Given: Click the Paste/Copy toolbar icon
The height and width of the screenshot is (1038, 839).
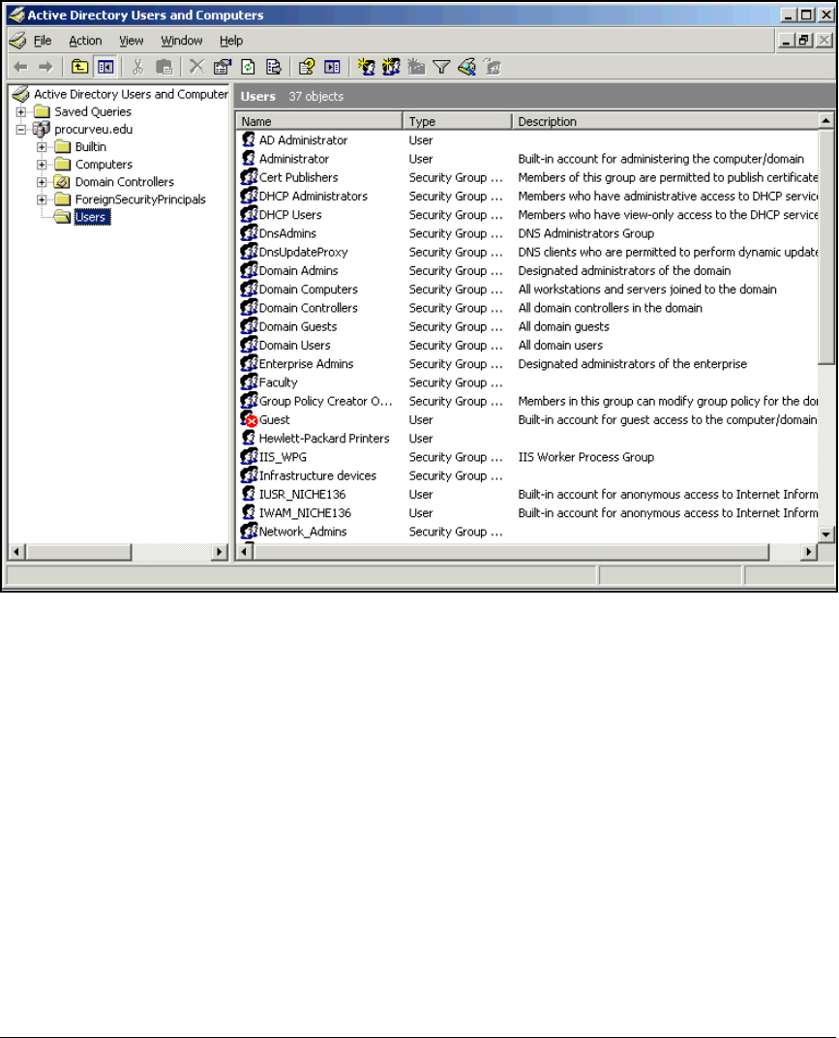Looking at the screenshot, I should point(164,67).
